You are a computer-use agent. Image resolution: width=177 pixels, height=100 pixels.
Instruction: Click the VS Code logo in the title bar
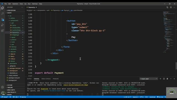coord(2,4)
